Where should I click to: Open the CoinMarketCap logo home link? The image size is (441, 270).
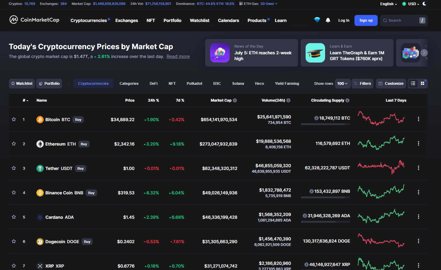[x=34, y=20]
